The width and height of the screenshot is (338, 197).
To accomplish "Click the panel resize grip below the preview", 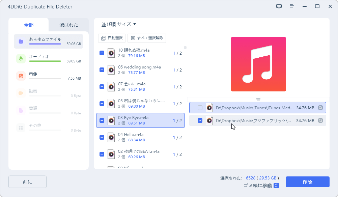I will pyautogui.click(x=258, y=100).
